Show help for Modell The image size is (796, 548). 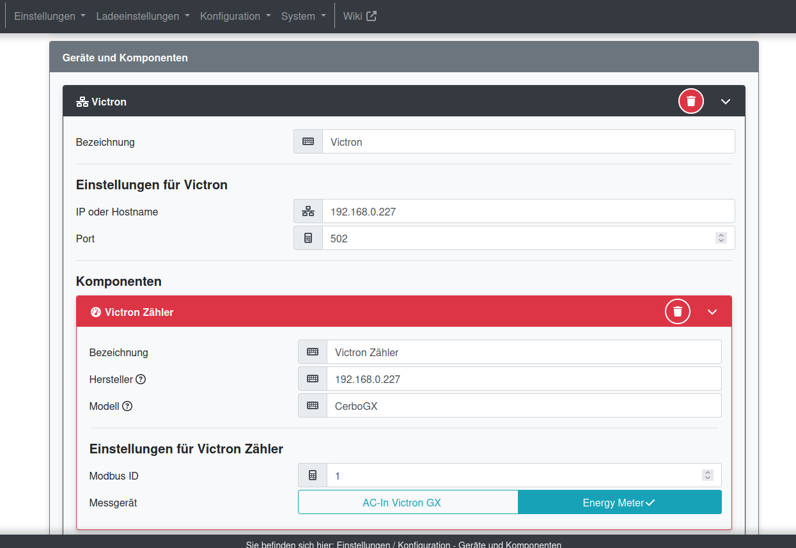[127, 406]
